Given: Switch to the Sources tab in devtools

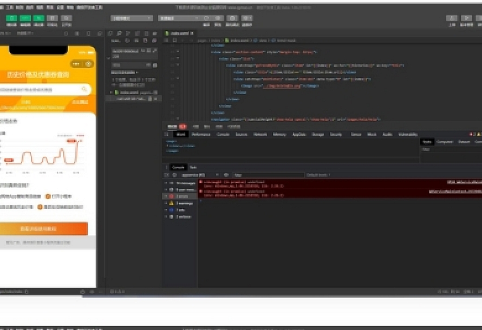Looking at the screenshot, I should click(x=241, y=134).
